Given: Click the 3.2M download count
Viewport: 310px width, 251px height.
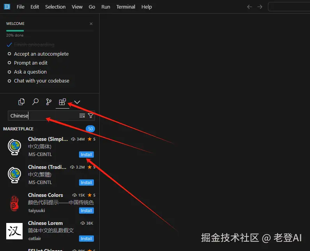Looking at the screenshot, I should pyautogui.click(x=77, y=167).
